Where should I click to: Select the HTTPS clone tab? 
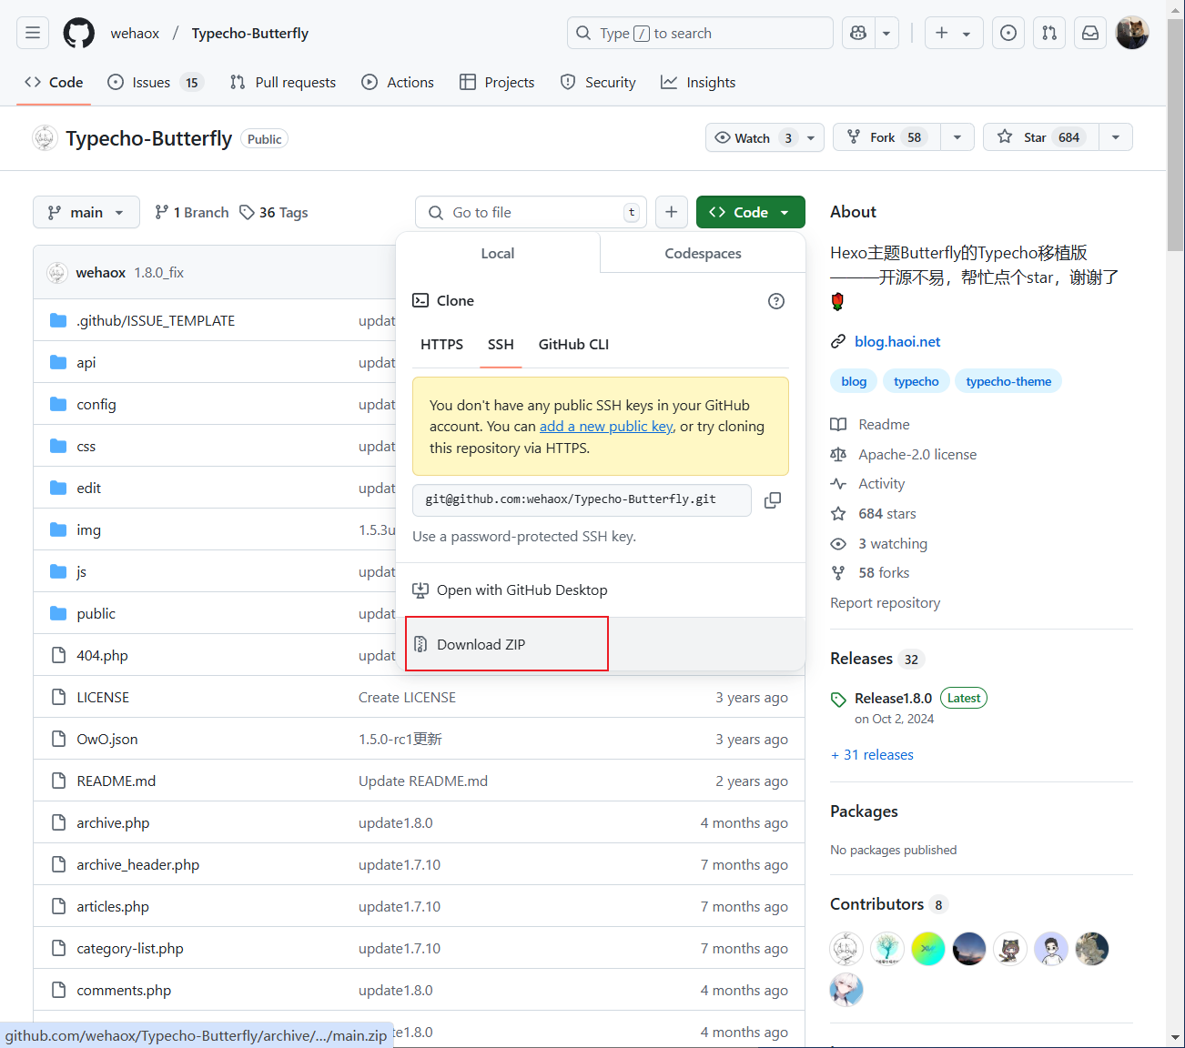pyautogui.click(x=441, y=345)
